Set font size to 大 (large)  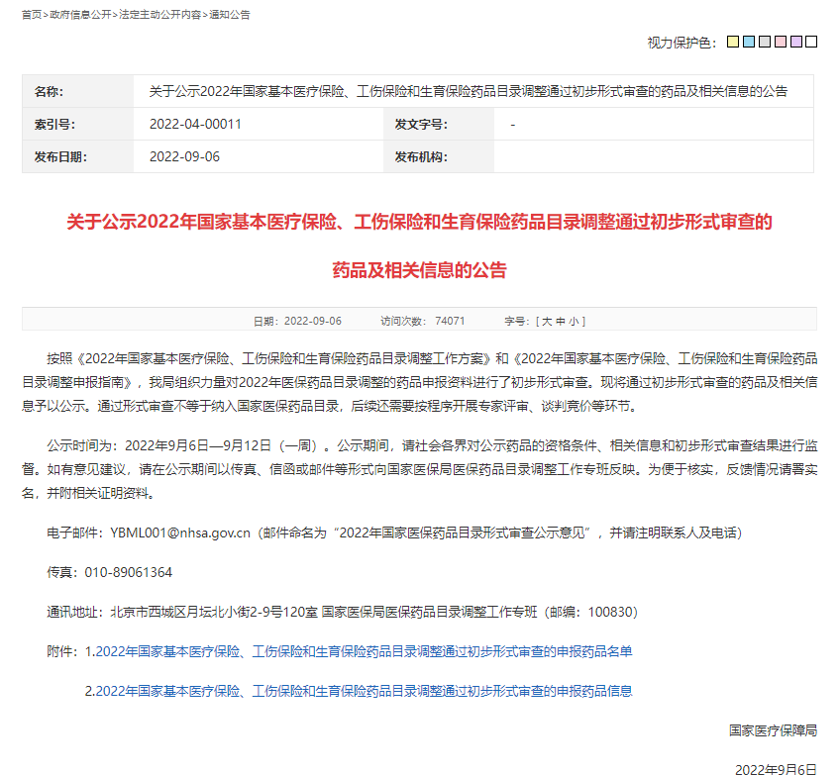(x=545, y=321)
